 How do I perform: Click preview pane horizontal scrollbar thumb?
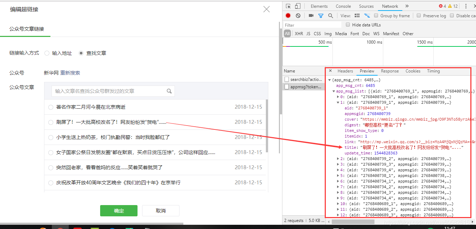(x=353, y=222)
